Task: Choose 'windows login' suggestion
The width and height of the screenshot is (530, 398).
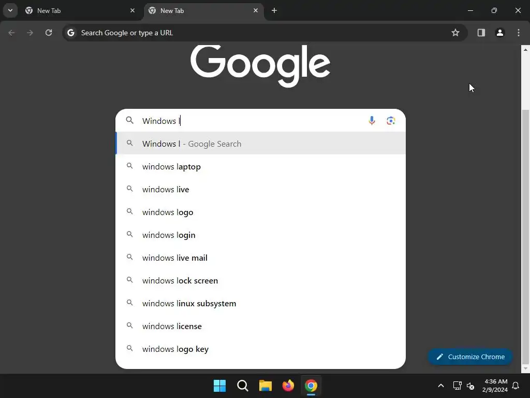Action: 260,235
